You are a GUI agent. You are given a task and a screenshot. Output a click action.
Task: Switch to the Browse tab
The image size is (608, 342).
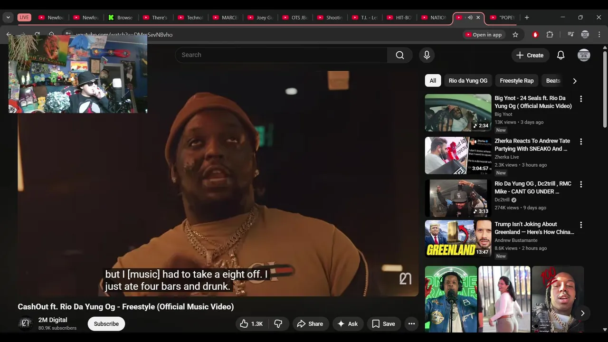[x=121, y=18]
